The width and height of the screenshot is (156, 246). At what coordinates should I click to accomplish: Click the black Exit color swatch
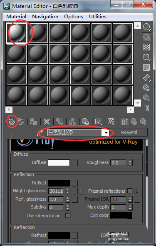tap(121, 216)
